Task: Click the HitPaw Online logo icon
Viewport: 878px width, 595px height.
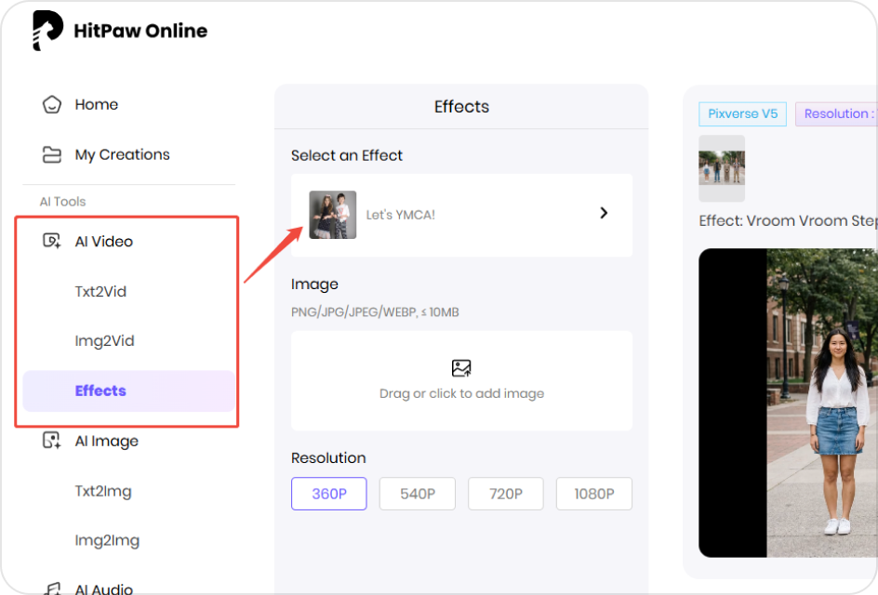Action: pyautogui.click(x=47, y=31)
